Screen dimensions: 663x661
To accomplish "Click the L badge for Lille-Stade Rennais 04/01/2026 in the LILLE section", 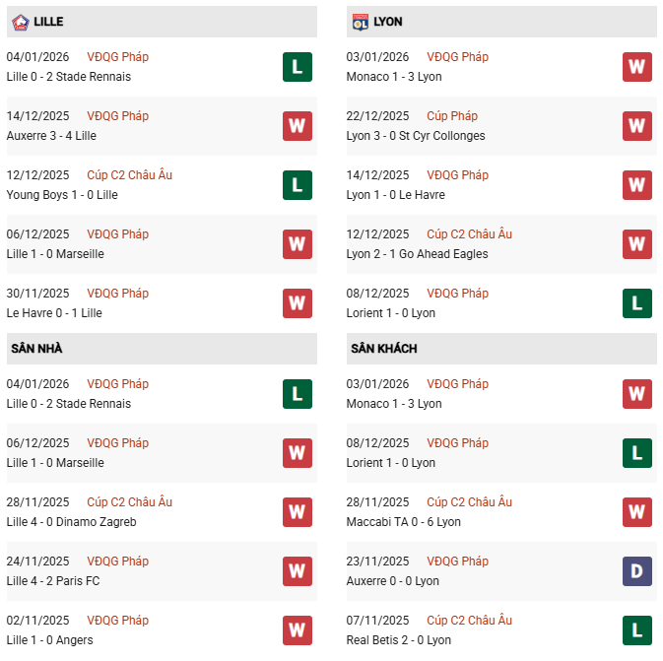I will point(298,67).
